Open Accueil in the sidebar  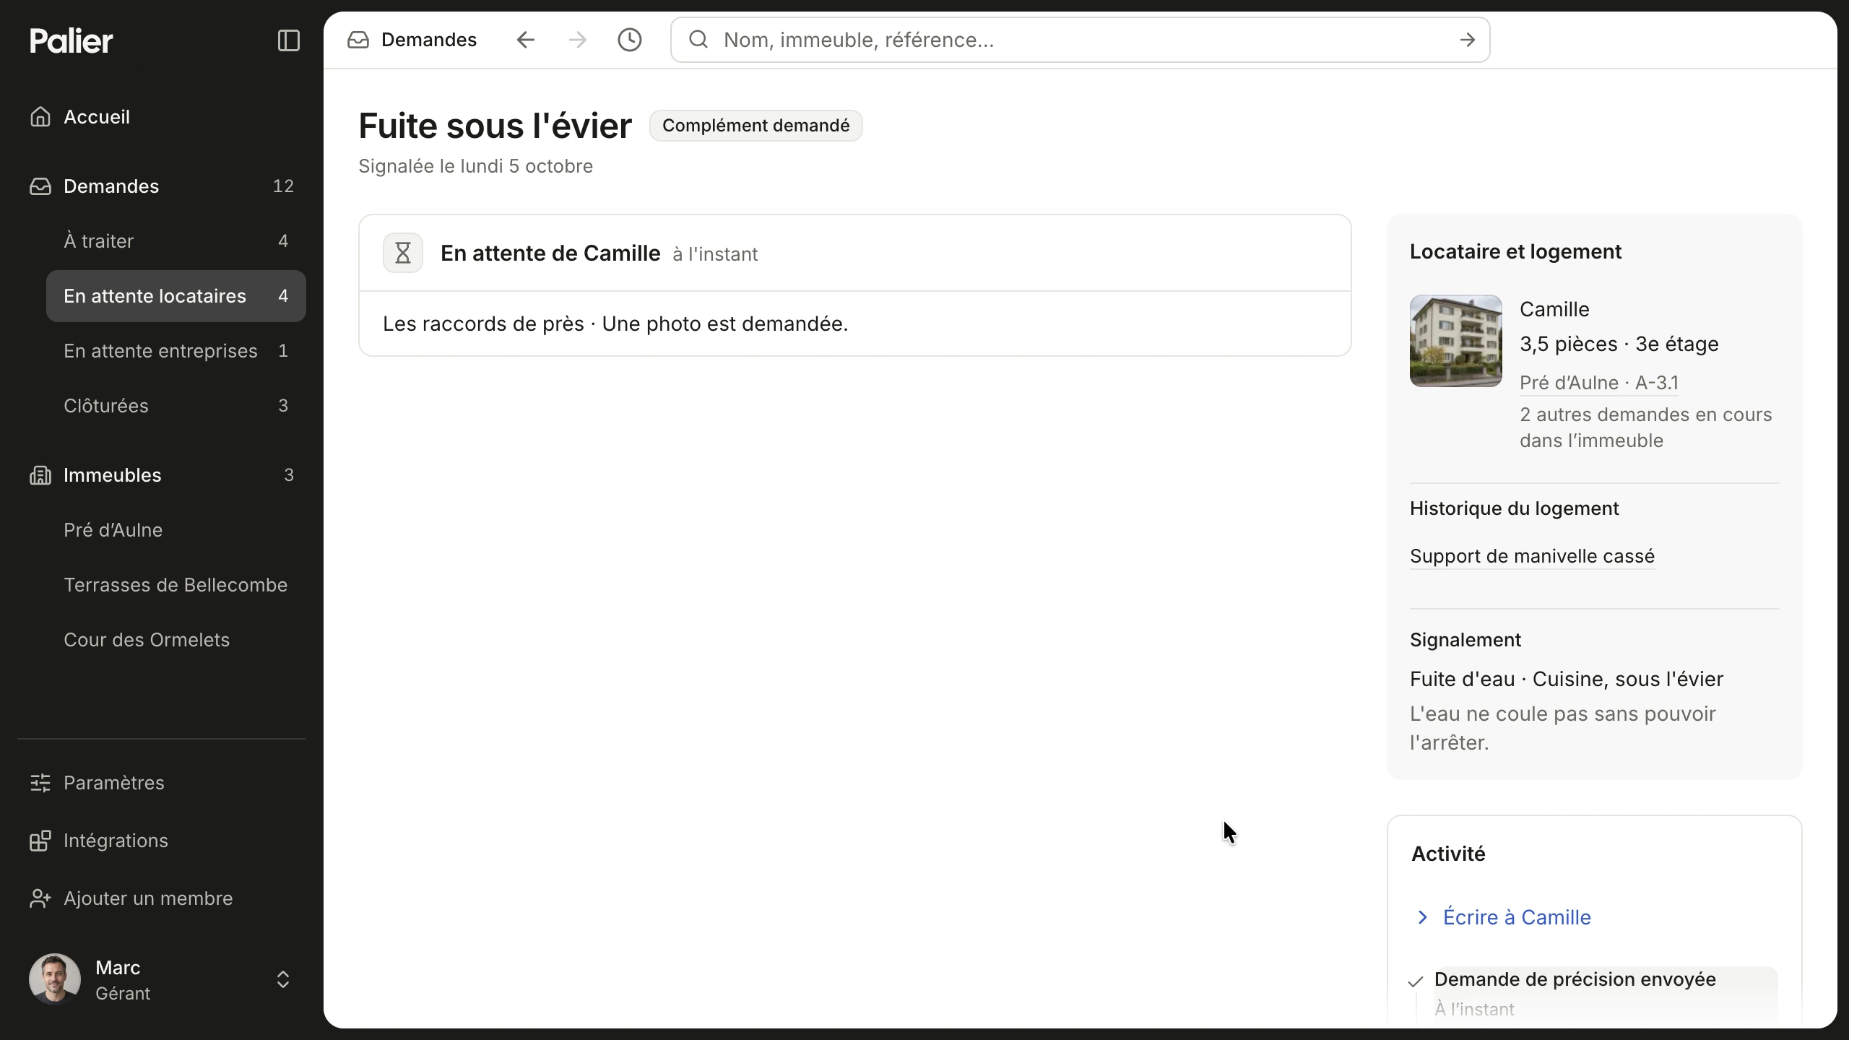coord(162,117)
